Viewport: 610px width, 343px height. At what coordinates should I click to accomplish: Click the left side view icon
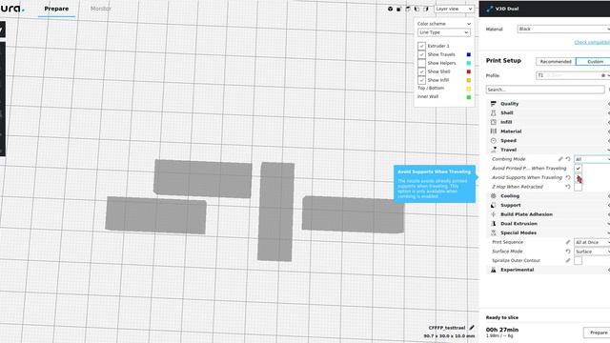(x=417, y=9)
